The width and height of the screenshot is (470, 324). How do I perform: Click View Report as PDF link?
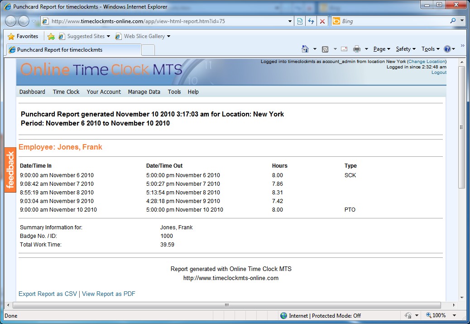tap(109, 294)
